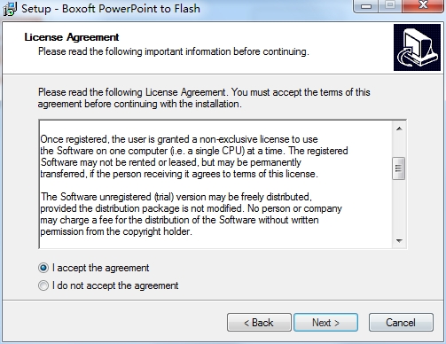This screenshot has height=344, width=446.
Task: Click the setup icon in the title bar
Action: pyautogui.click(x=10, y=9)
